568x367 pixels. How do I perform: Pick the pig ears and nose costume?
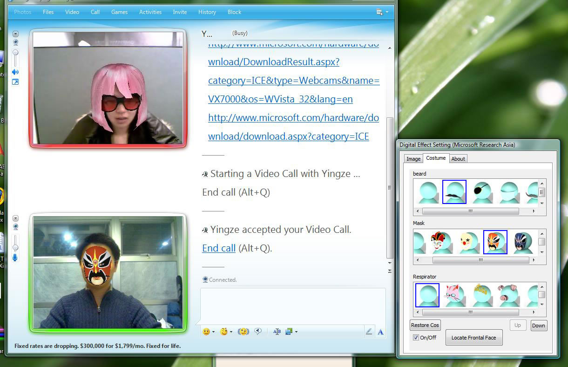point(508,295)
